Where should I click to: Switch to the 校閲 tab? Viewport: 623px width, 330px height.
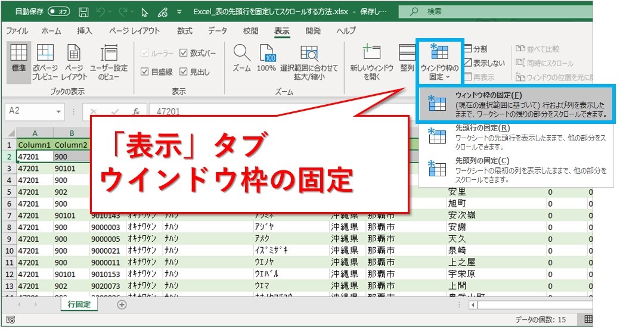[x=250, y=30]
